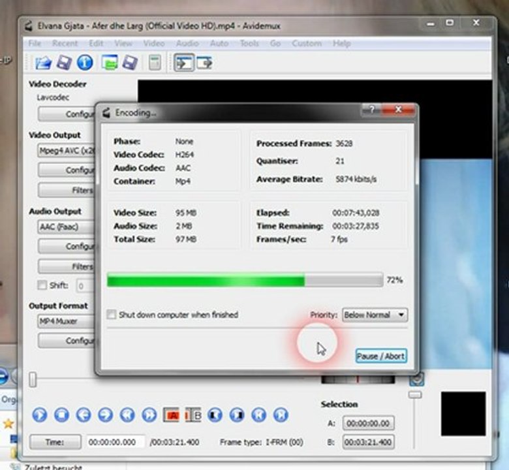Click the blue information icon in toolbar
This screenshot has width=509, height=470.
point(85,63)
